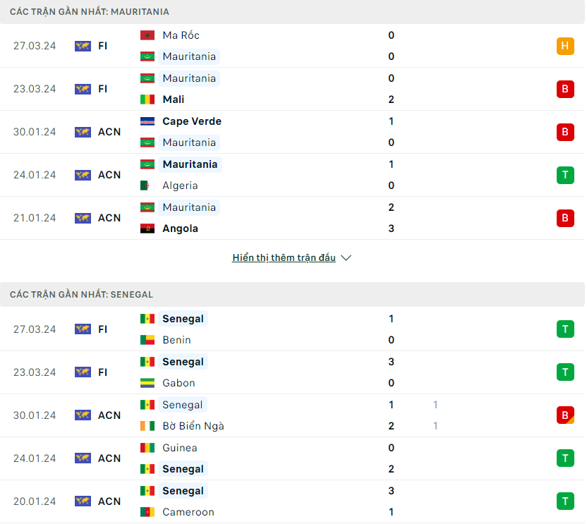
Task: Click the green T badge for Senegal vs Gabon
Action: (565, 372)
